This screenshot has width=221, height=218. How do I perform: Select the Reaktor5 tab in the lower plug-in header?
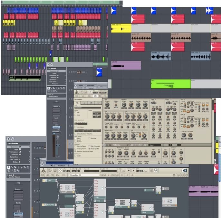[62, 166]
